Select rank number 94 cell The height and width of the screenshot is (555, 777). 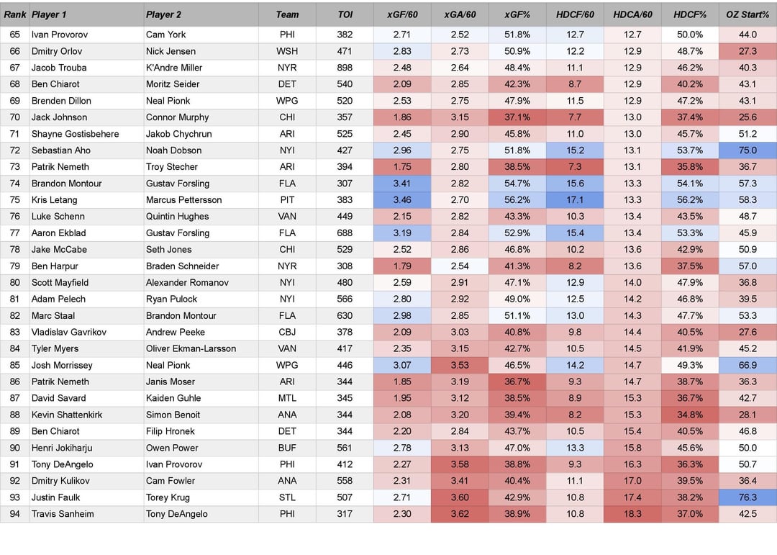[x=15, y=514]
